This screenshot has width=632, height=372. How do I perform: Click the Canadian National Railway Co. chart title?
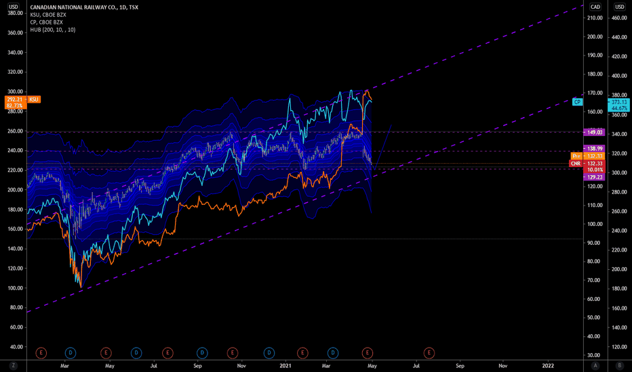point(84,7)
